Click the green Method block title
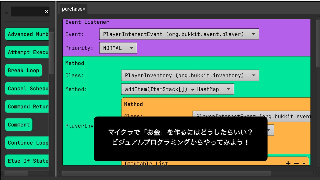Screen dimensions: 320x180 pyautogui.click(x=75, y=63)
